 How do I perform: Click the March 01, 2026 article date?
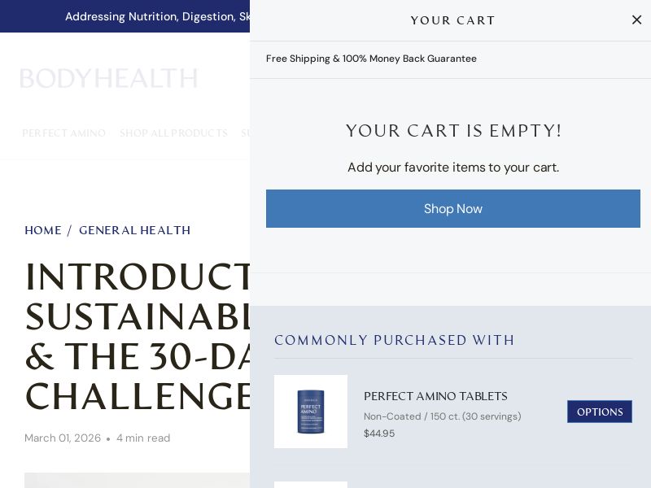pos(63,438)
